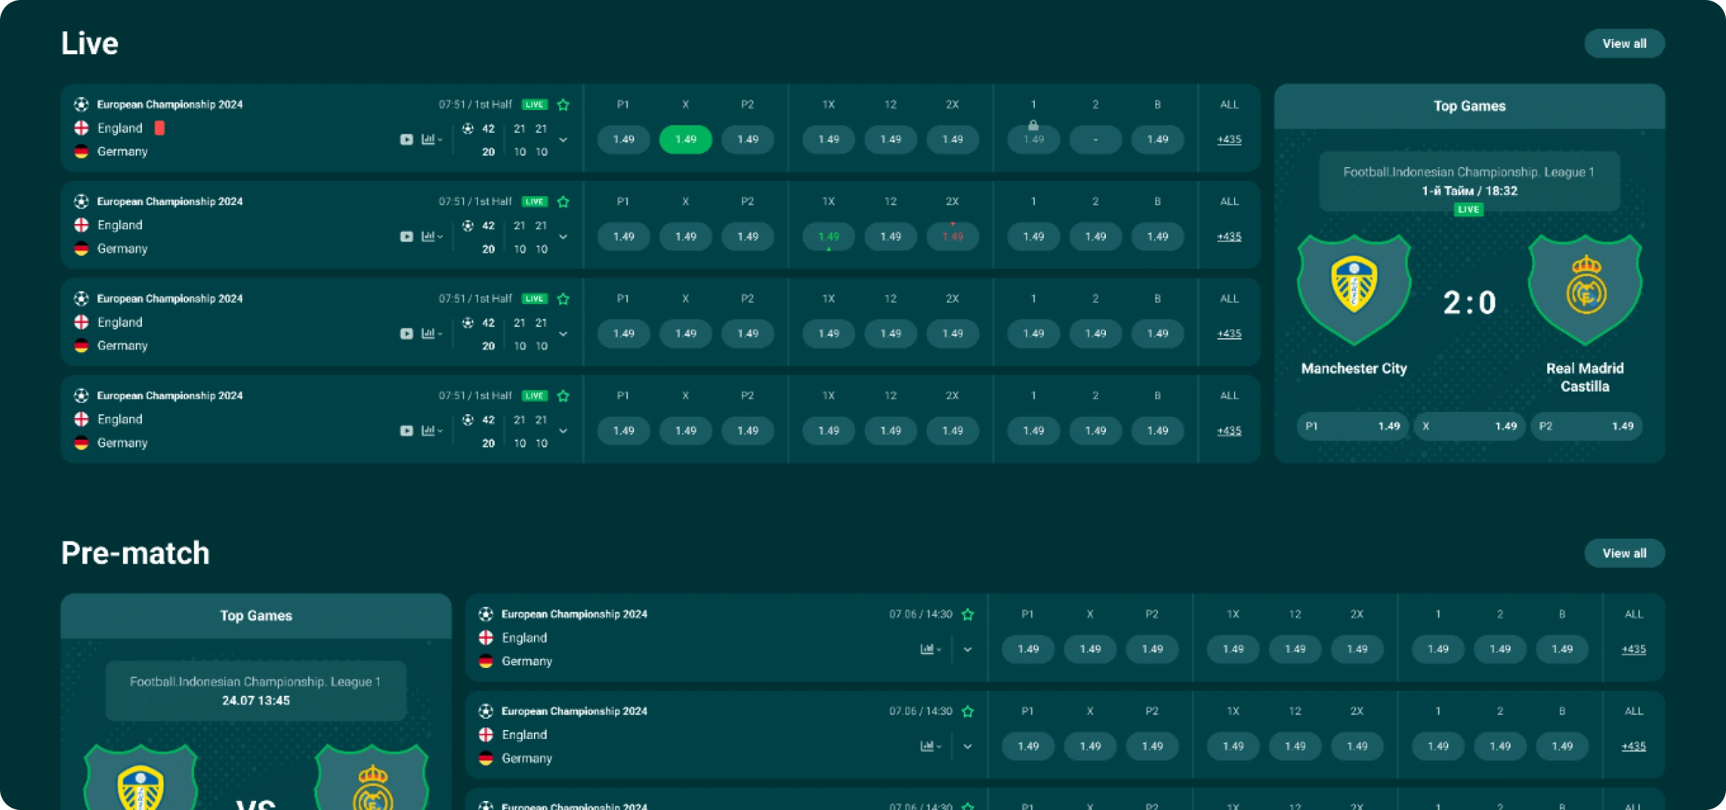Open statistics chart in second live match
The image size is (1726, 810).
coord(429,237)
